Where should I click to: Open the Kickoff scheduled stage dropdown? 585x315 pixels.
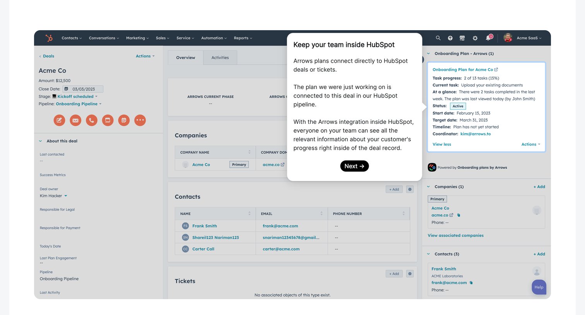click(x=77, y=97)
